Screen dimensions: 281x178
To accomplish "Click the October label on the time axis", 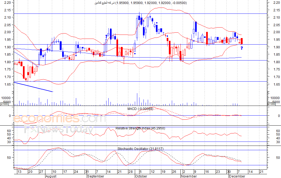I will [141, 176].
